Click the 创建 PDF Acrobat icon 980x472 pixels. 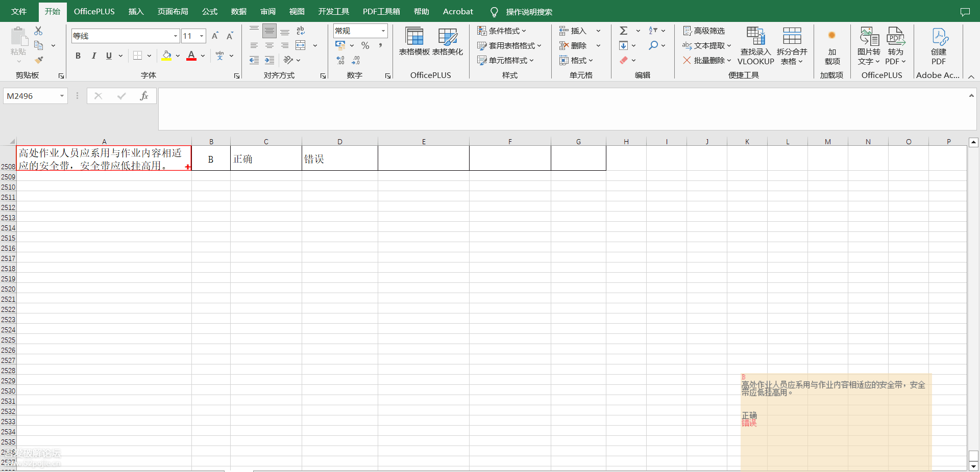939,46
